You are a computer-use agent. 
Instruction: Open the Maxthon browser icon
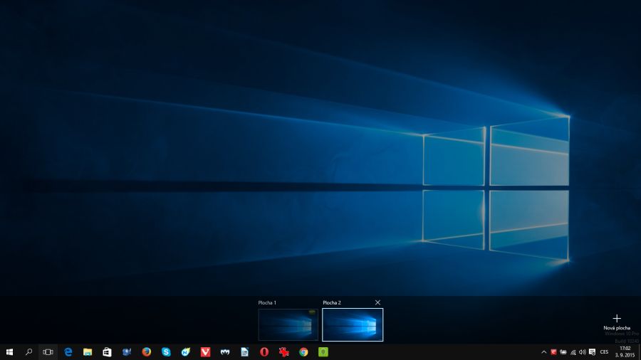click(x=225, y=352)
